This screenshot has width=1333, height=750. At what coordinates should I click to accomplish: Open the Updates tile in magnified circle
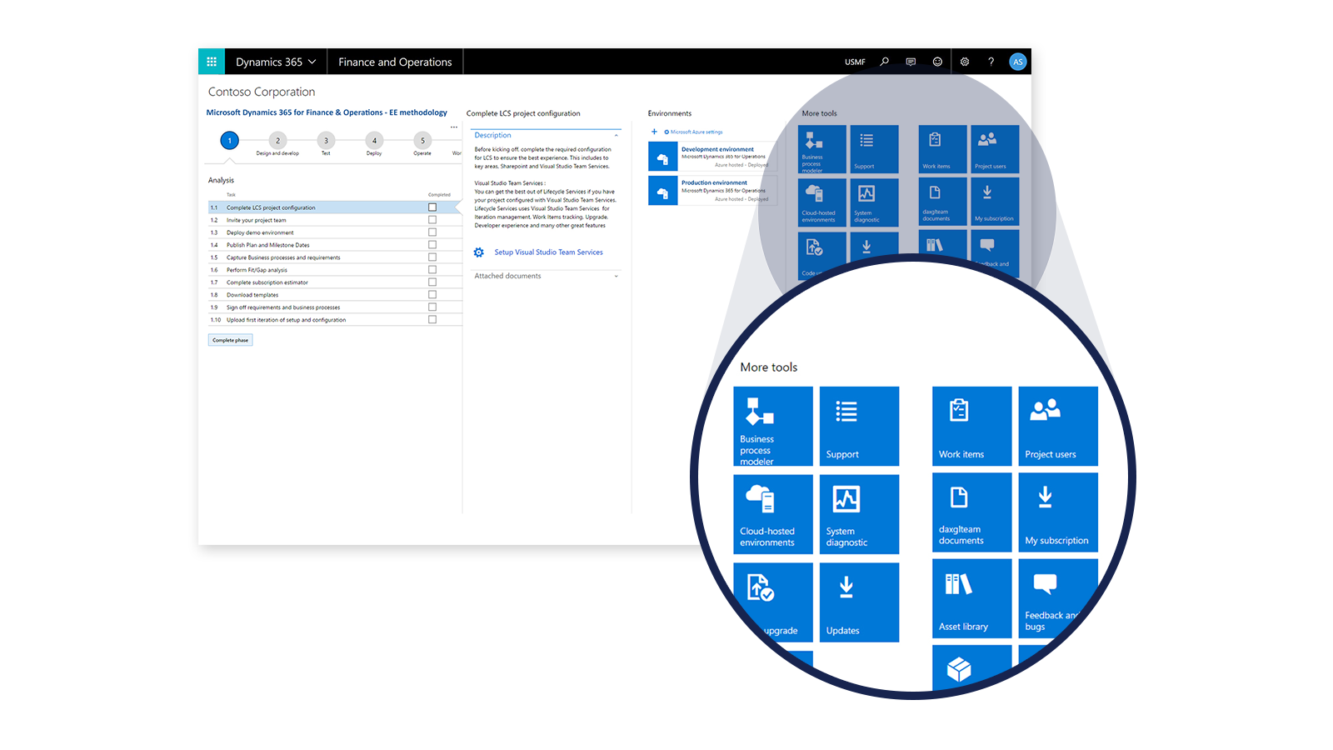[859, 602]
